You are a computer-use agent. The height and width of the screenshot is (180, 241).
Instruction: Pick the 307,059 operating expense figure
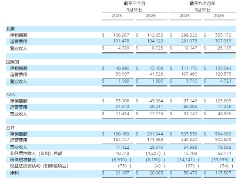[223, 41]
